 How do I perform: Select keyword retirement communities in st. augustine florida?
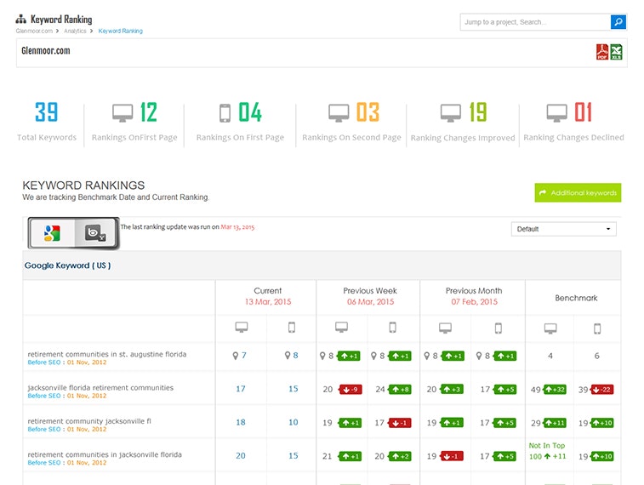point(107,354)
